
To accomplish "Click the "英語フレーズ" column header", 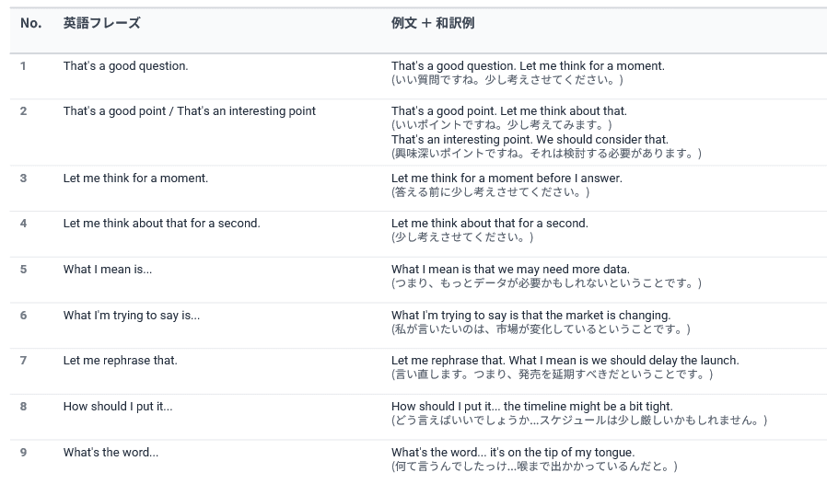I will [101, 23].
